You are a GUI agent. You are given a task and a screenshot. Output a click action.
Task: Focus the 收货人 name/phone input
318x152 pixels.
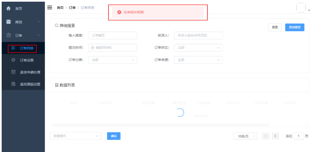tap(198, 35)
